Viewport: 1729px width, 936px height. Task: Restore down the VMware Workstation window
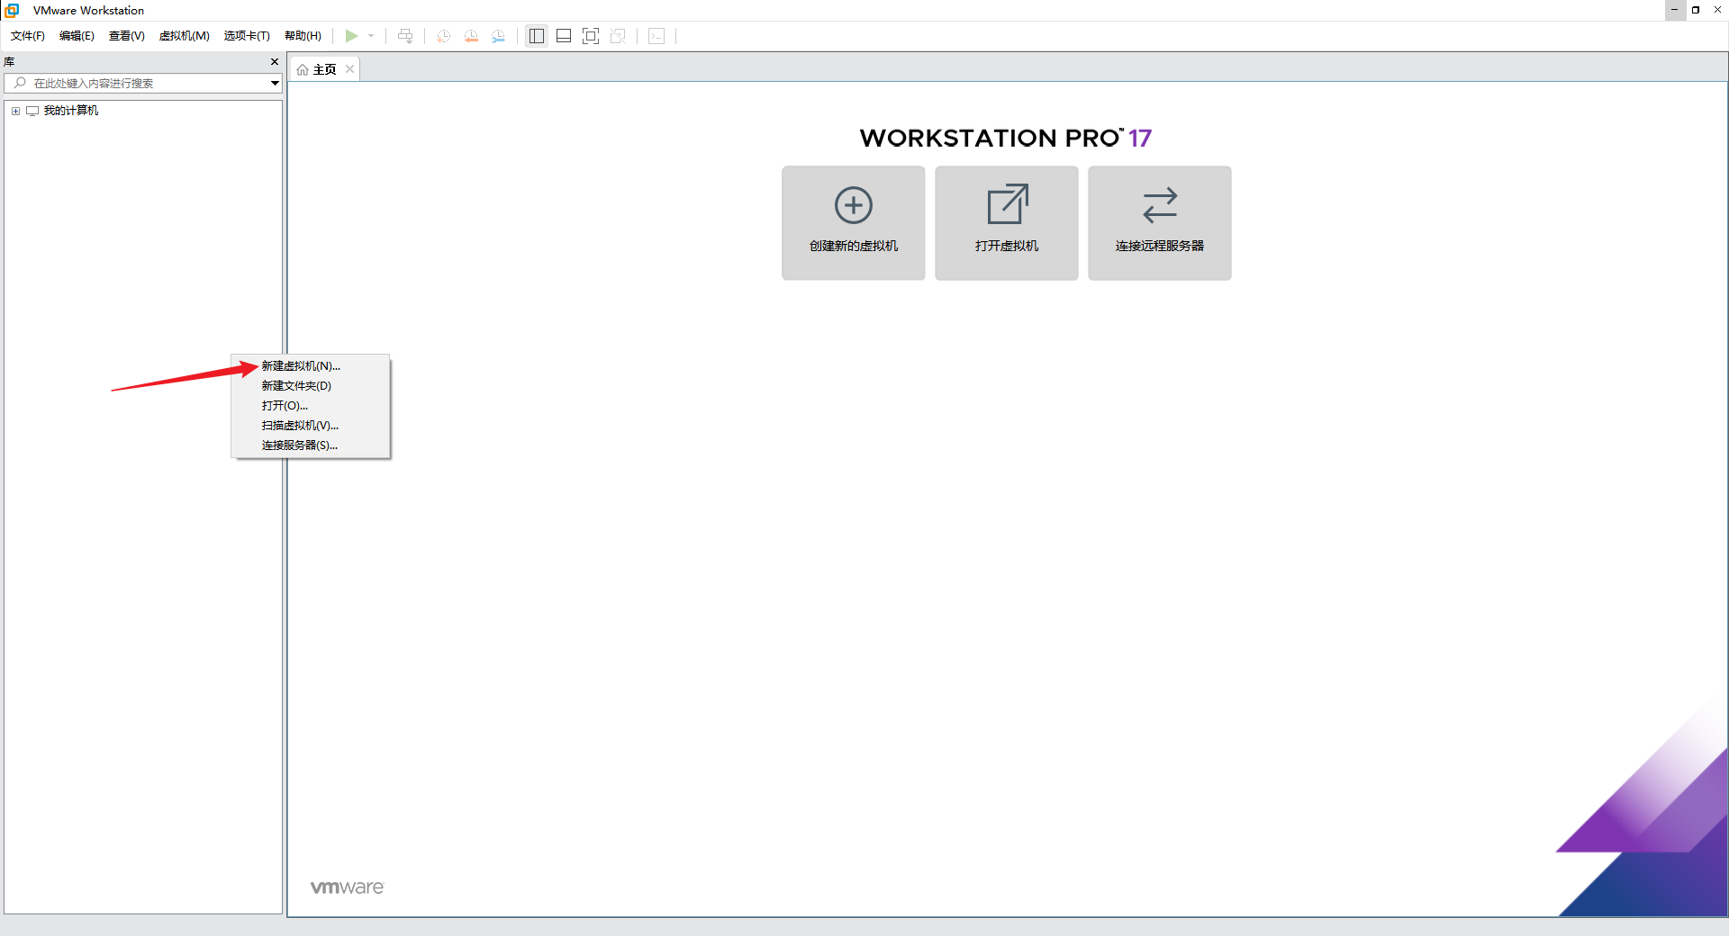[x=1696, y=10]
